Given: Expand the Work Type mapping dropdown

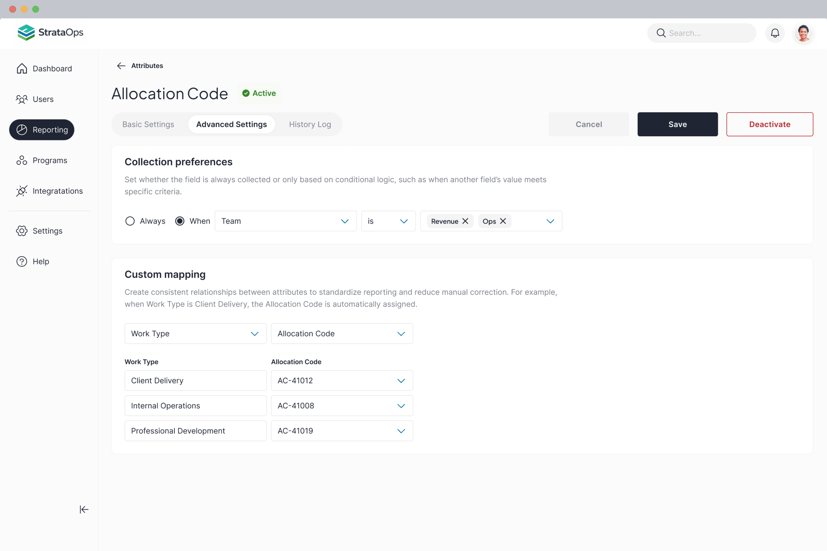Looking at the screenshot, I should (x=196, y=333).
